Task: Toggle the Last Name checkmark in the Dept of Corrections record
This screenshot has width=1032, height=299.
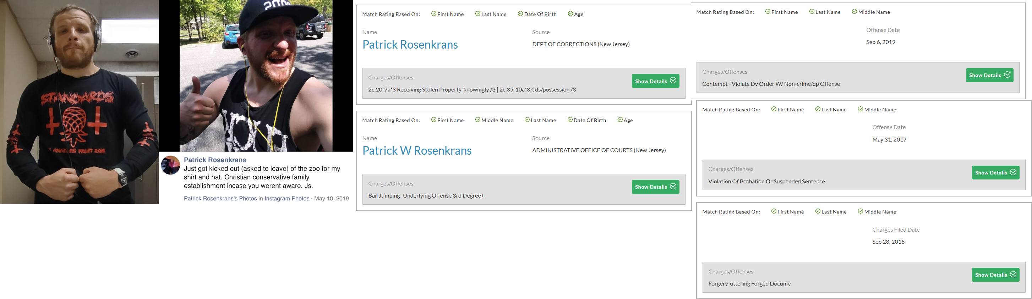Action: 477,13
